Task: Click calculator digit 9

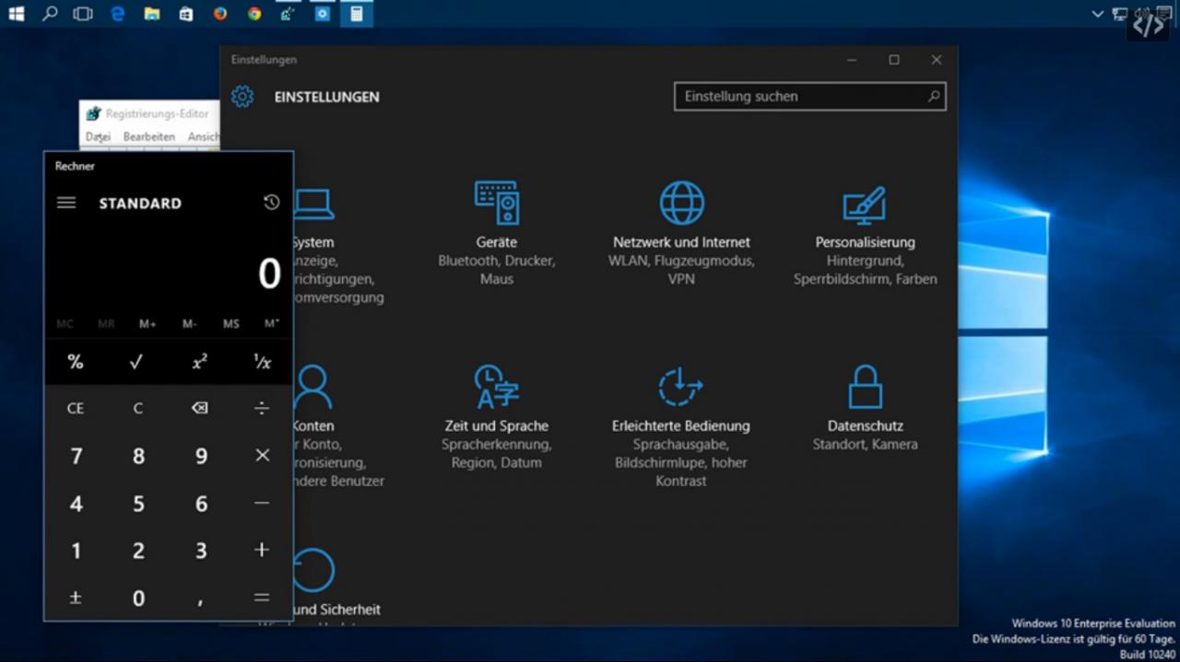Action: pyautogui.click(x=199, y=456)
